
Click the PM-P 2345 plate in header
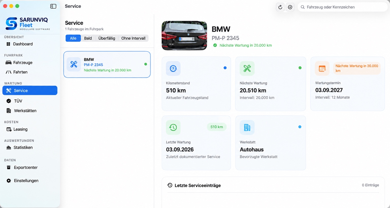[225, 38]
